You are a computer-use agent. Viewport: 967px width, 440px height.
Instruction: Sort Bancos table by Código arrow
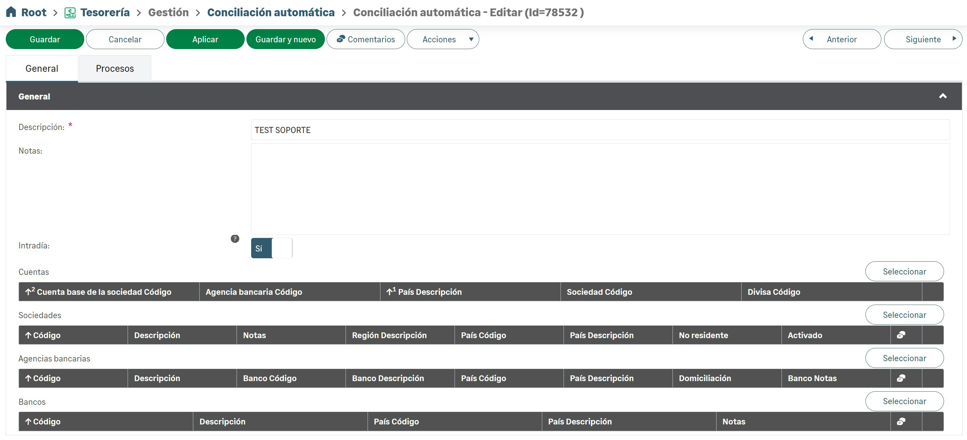(28, 422)
